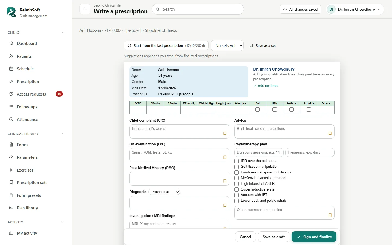Click the bookmark icon in Advice field
The width and height of the screenshot is (392, 245).
pos(330,134)
